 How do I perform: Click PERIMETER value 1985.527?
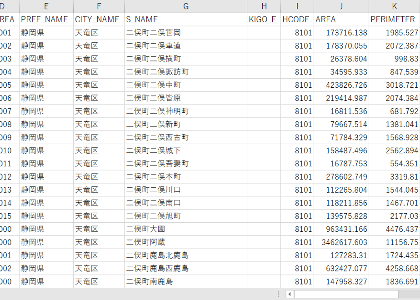[394, 33]
